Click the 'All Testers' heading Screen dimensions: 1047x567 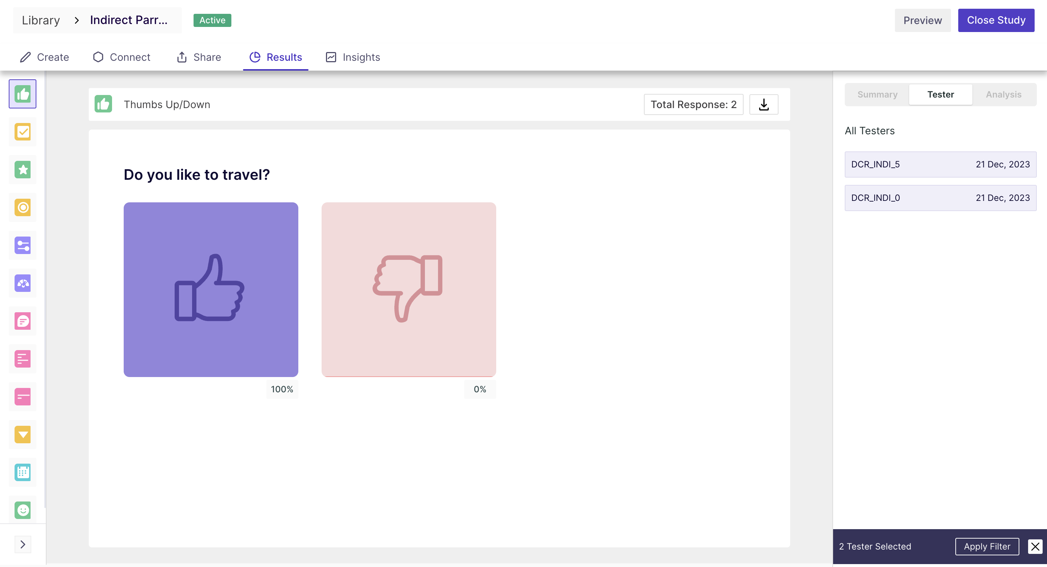[870, 131]
